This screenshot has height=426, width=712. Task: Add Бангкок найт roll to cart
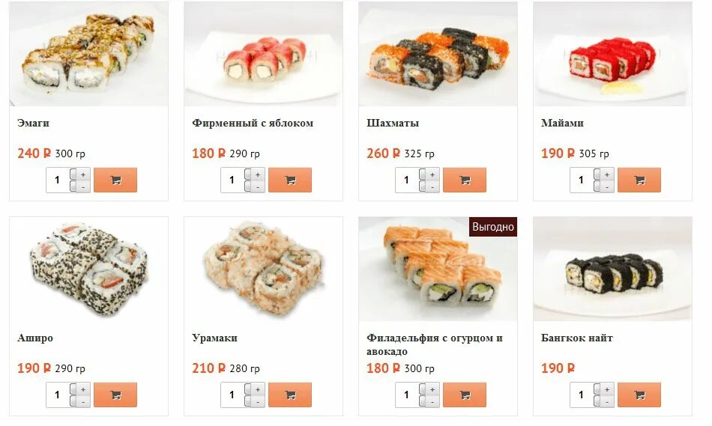[639, 395]
